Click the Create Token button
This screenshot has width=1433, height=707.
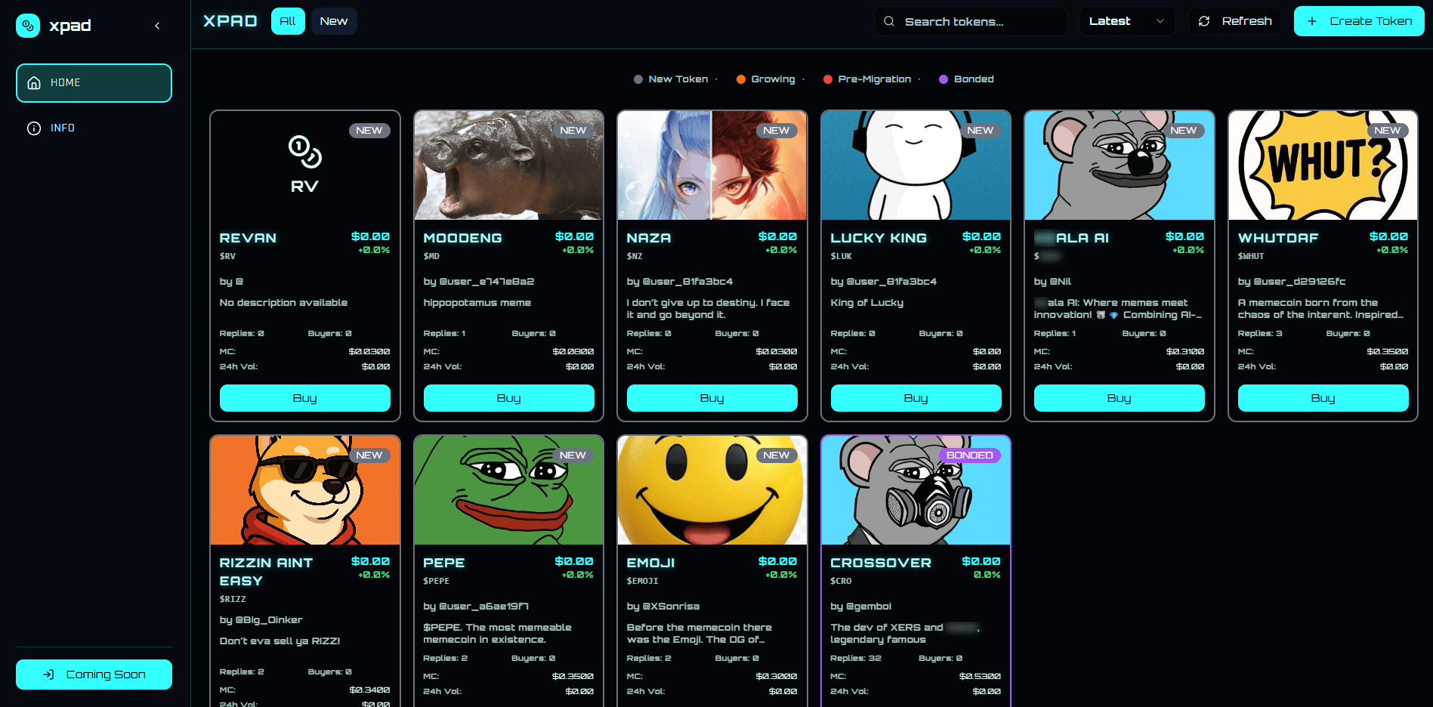[1358, 21]
